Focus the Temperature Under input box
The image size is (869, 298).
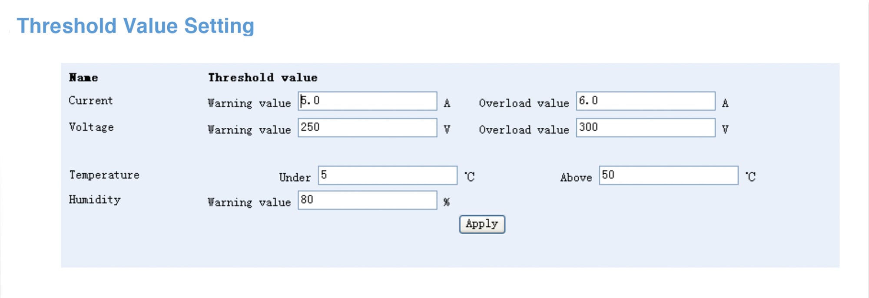pyautogui.click(x=387, y=175)
